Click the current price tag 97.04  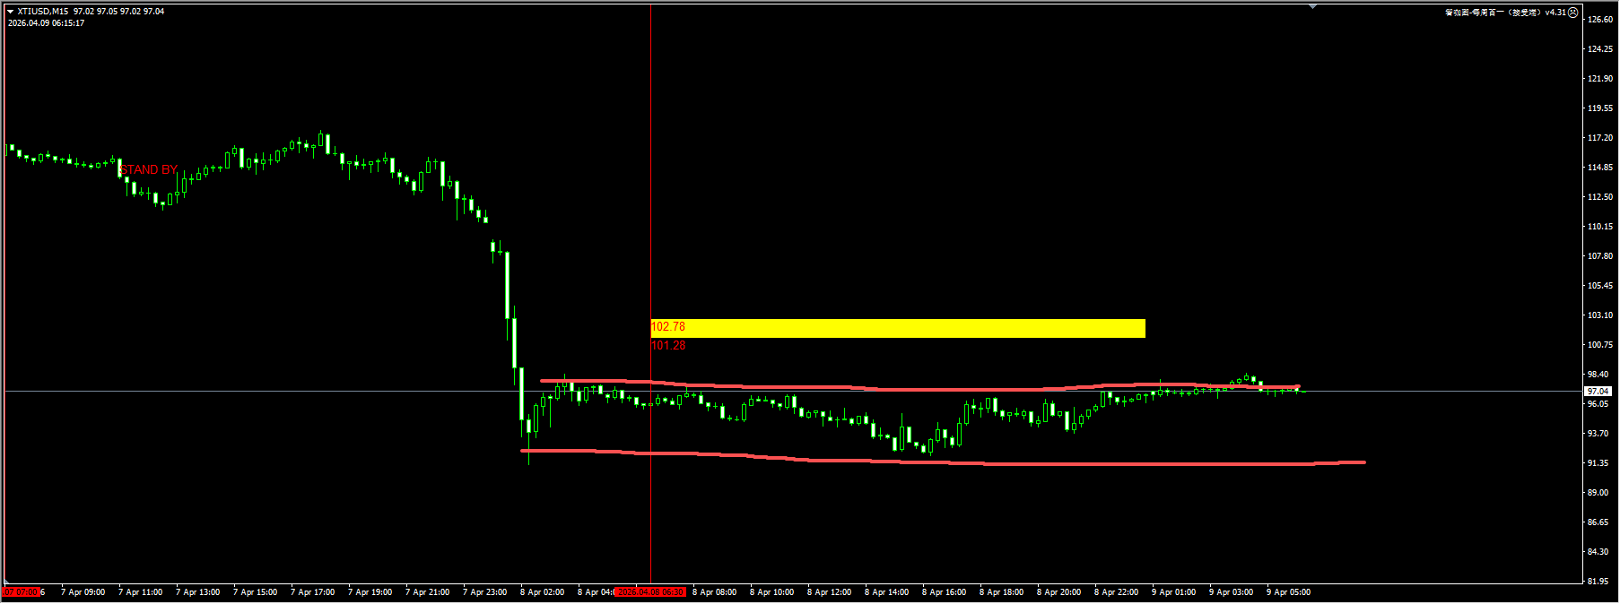click(1597, 392)
